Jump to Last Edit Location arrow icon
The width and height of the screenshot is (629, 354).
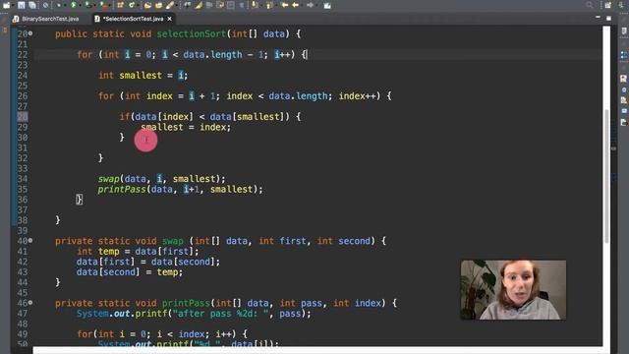pyautogui.click(x=284, y=5)
